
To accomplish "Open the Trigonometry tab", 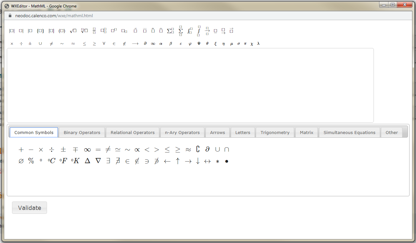I will [275, 132].
